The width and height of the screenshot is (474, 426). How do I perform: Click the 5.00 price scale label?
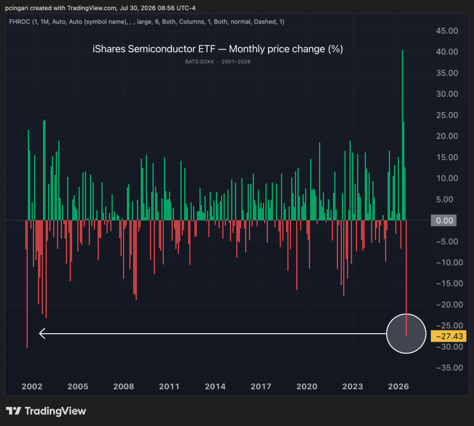click(x=445, y=200)
